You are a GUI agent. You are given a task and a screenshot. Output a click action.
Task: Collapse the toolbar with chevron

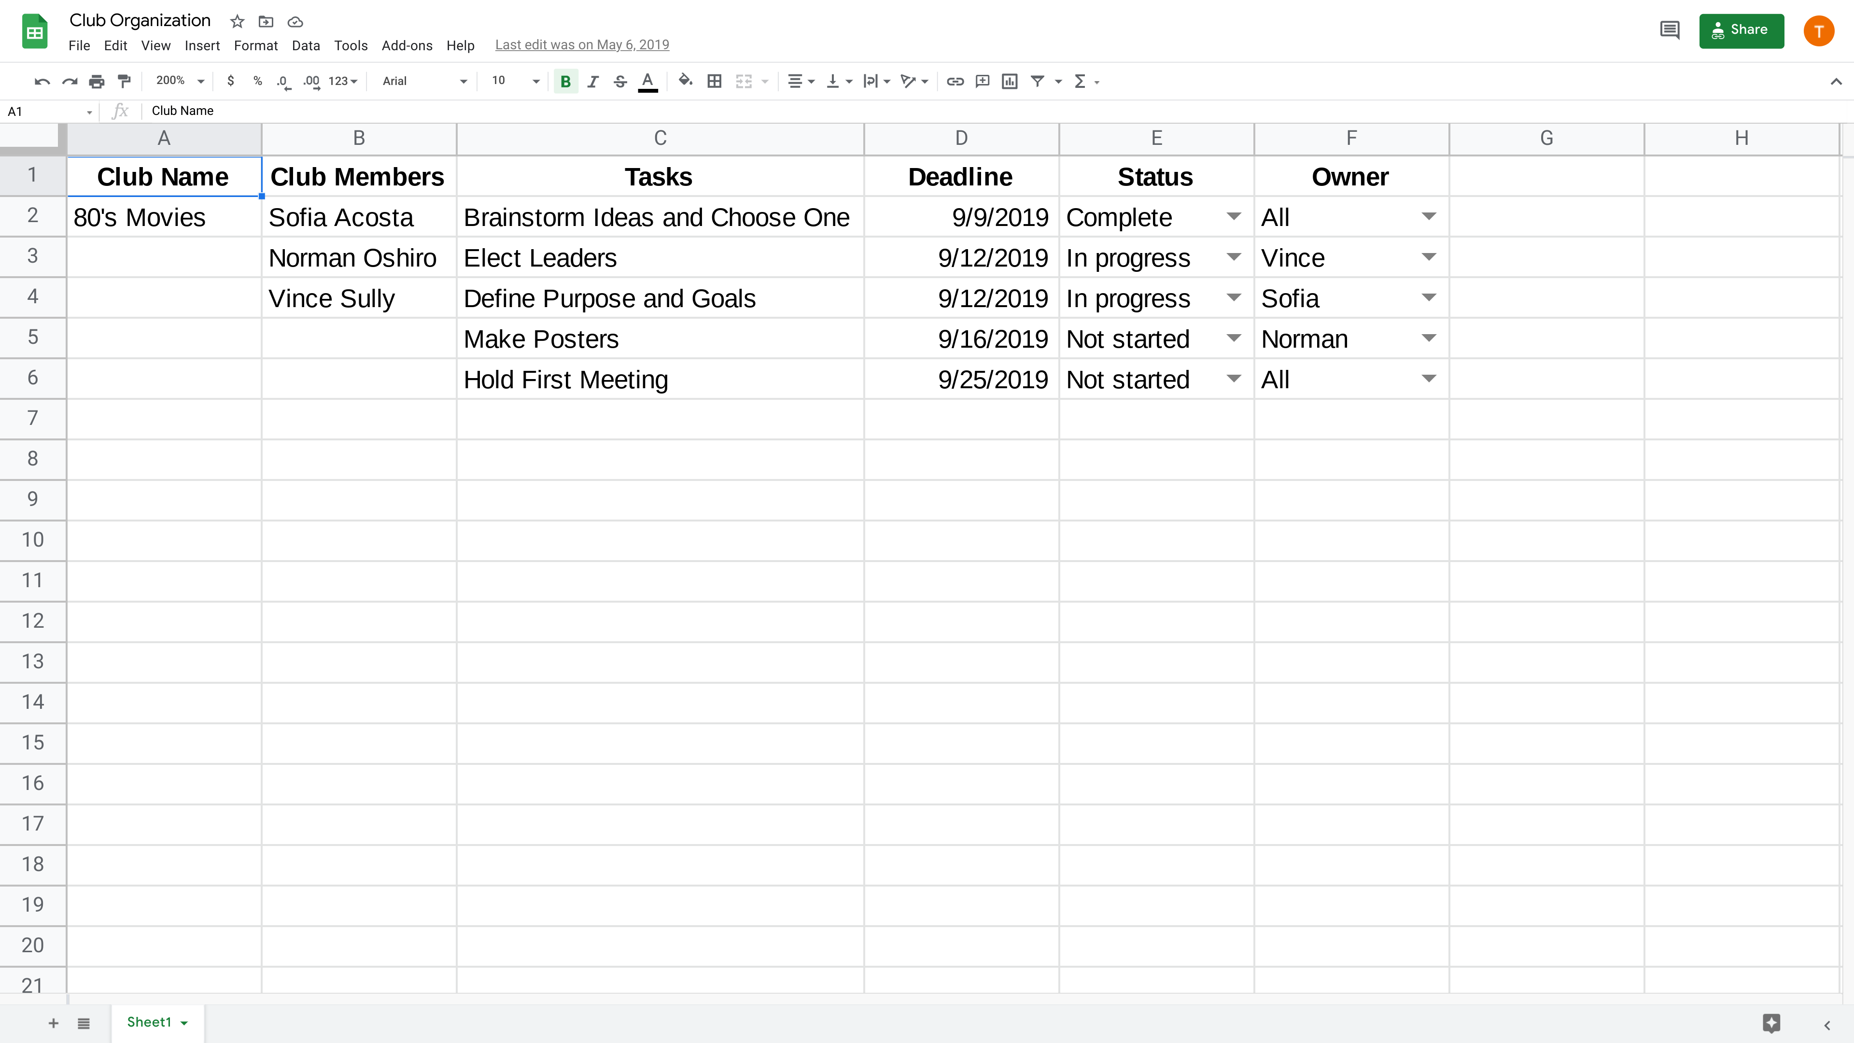pyautogui.click(x=1836, y=81)
